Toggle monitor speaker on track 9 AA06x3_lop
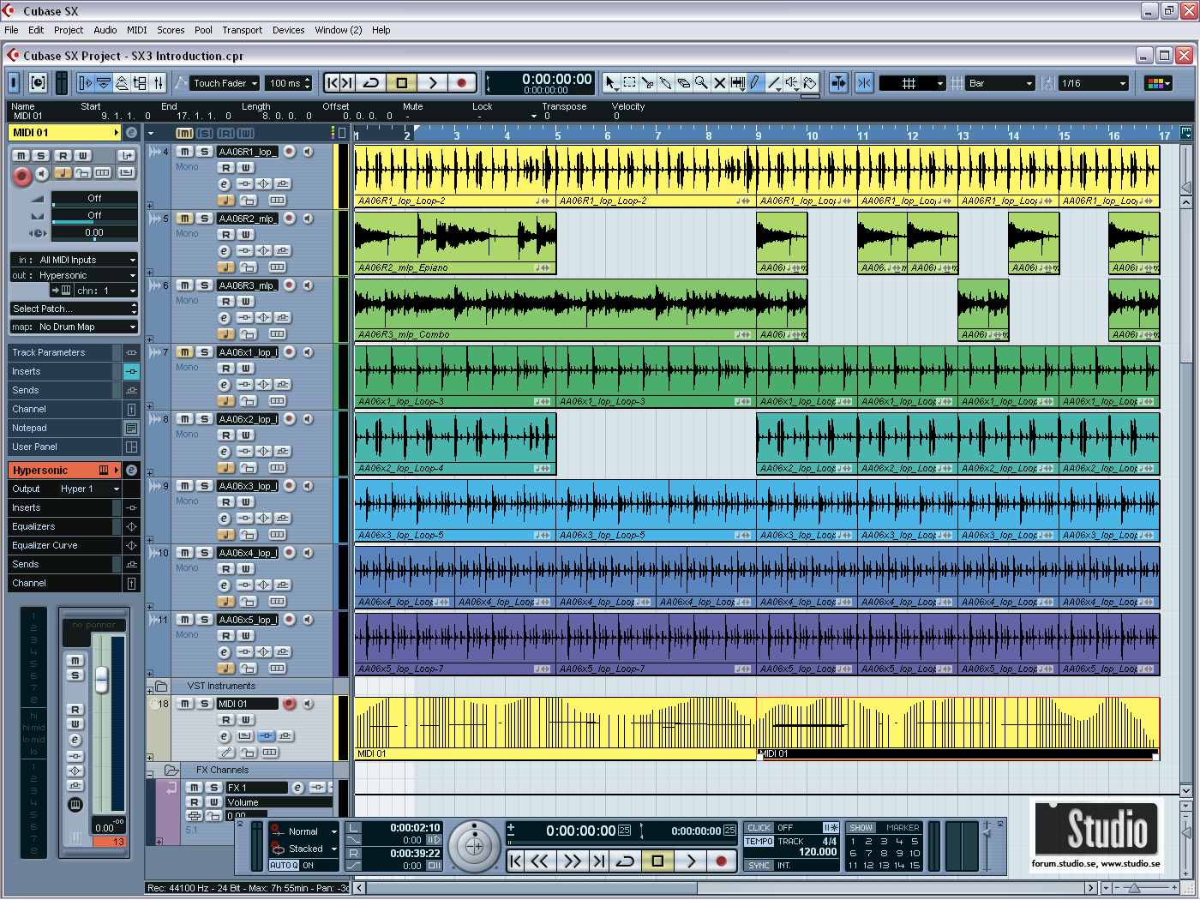1200x900 pixels. point(307,486)
